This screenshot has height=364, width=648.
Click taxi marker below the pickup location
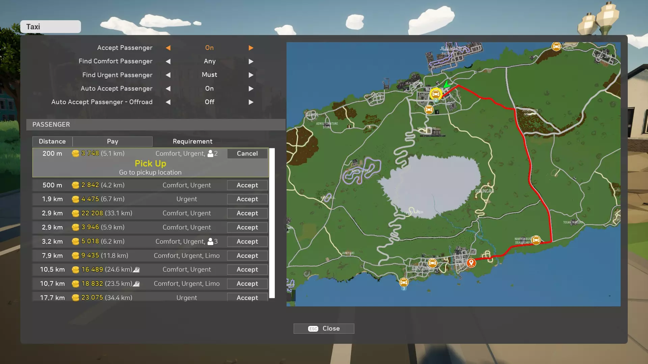[x=429, y=110]
